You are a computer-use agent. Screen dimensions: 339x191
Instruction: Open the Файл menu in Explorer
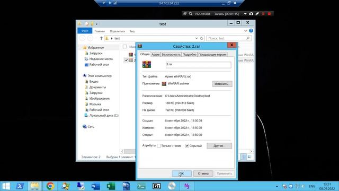85,31
